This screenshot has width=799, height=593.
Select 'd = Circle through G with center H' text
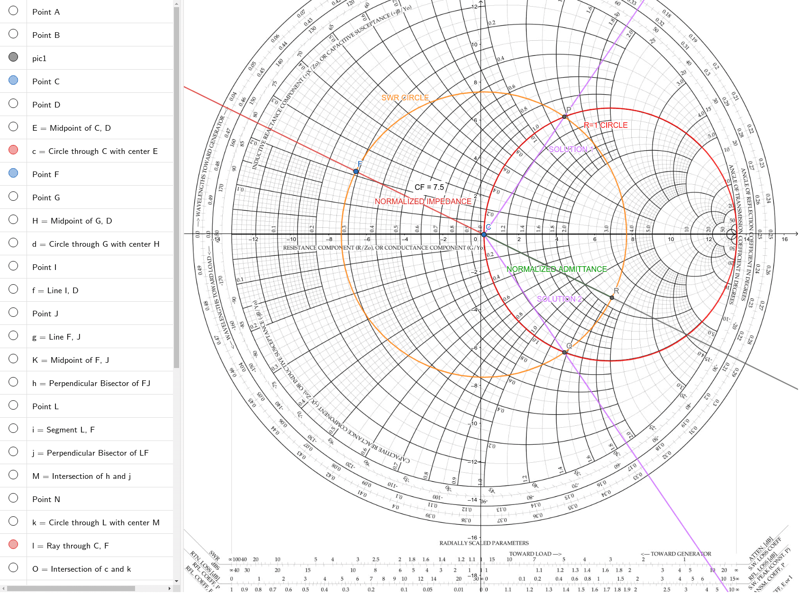click(x=96, y=244)
